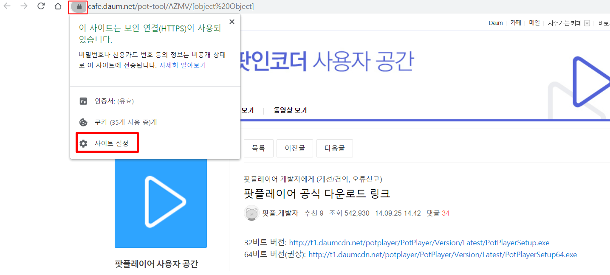This screenshot has width=610, height=275.
Task: Click the browser forward arrow
Action: point(24,6)
